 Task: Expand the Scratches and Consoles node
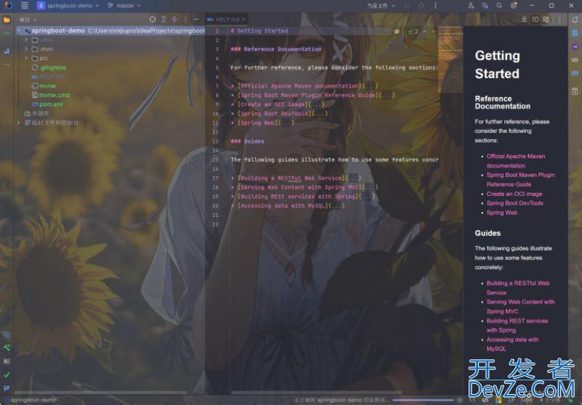(x=18, y=123)
